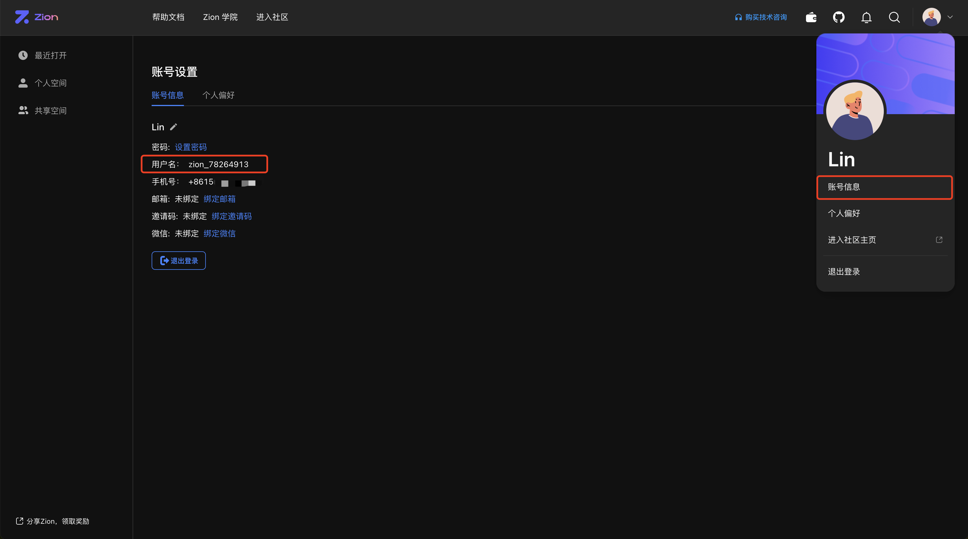Open 进入社区 in top navigation

[x=272, y=17]
